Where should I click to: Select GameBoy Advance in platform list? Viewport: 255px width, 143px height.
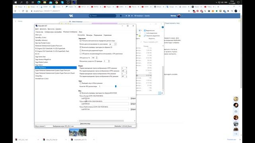pyautogui.click(x=56, y=40)
